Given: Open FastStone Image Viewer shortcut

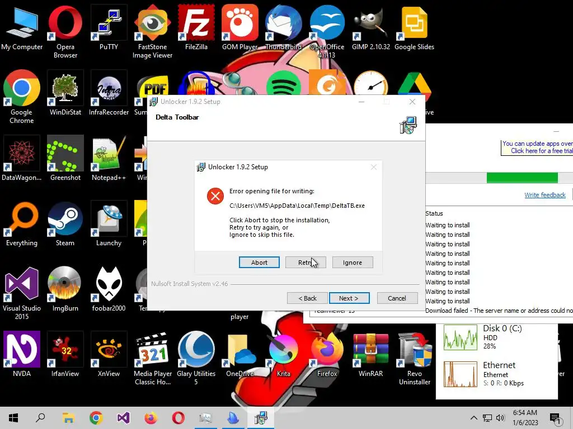Looking at the screenshot, I should [x=152, y=31].
